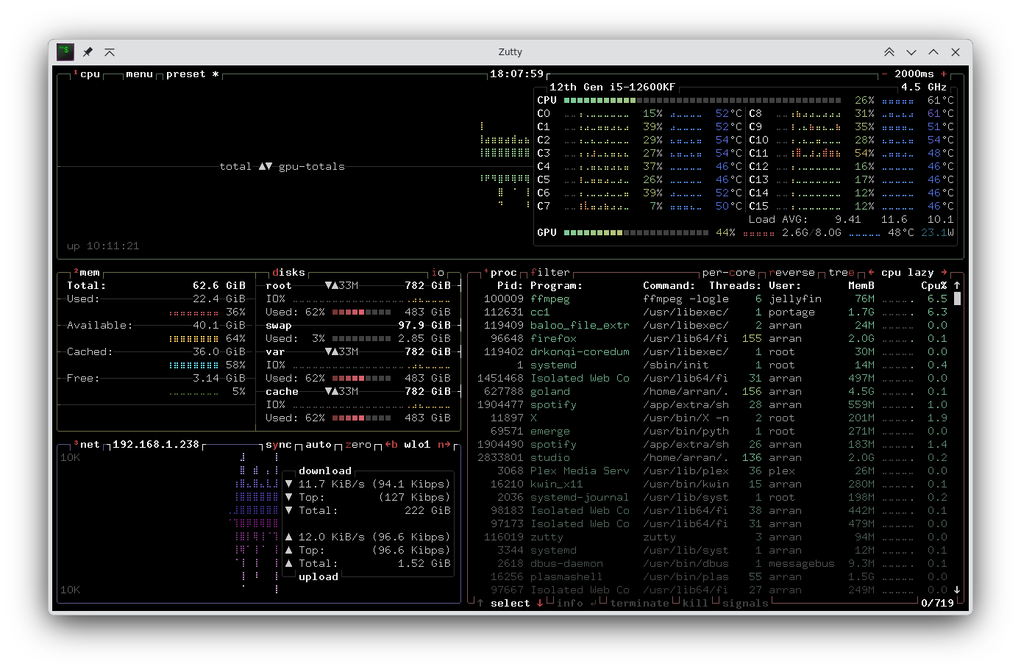Click right arrow after cpu lazy sorting
Viewport: 1021px width, 672px height.
point(944,272)
